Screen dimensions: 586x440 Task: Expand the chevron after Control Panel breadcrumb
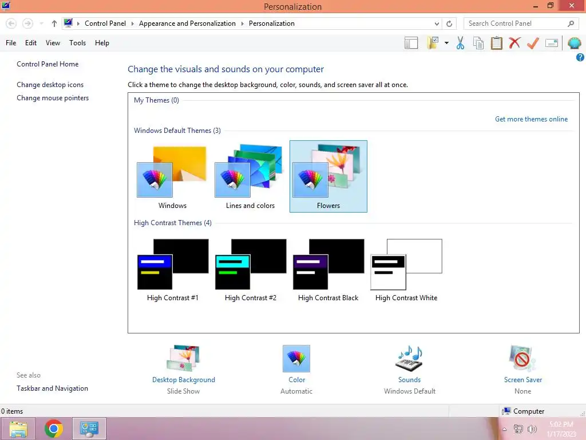click(132, 23)
